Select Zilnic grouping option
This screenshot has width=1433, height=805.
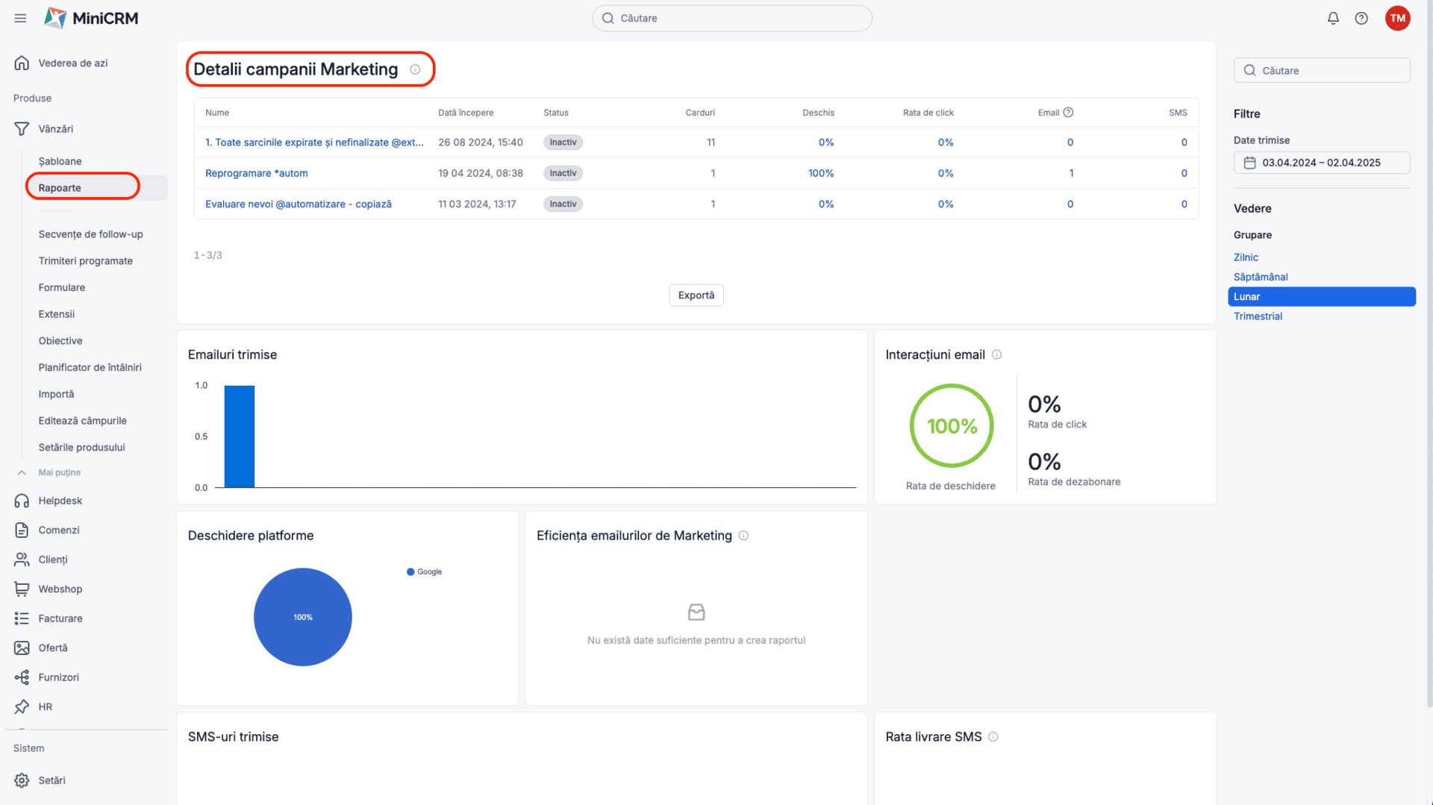click(1246, 257)
